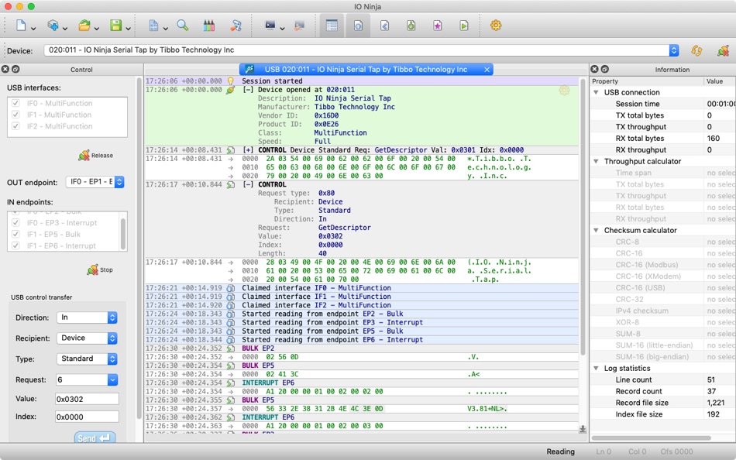Open the Direction dropdown
736x460 pixels.
[87, 318]
